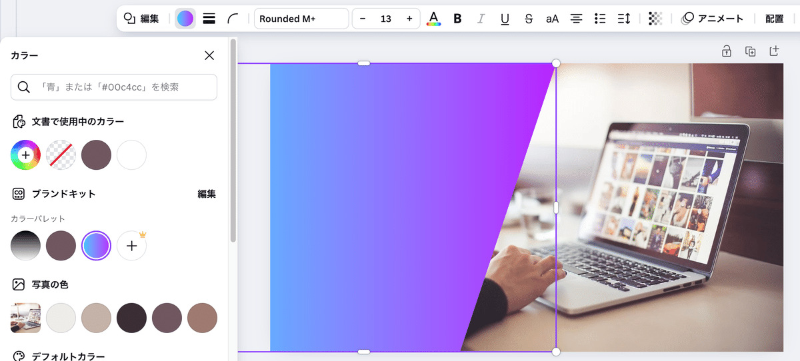
Task: Click the 編集 shape edit button
Action: point(142,19)
